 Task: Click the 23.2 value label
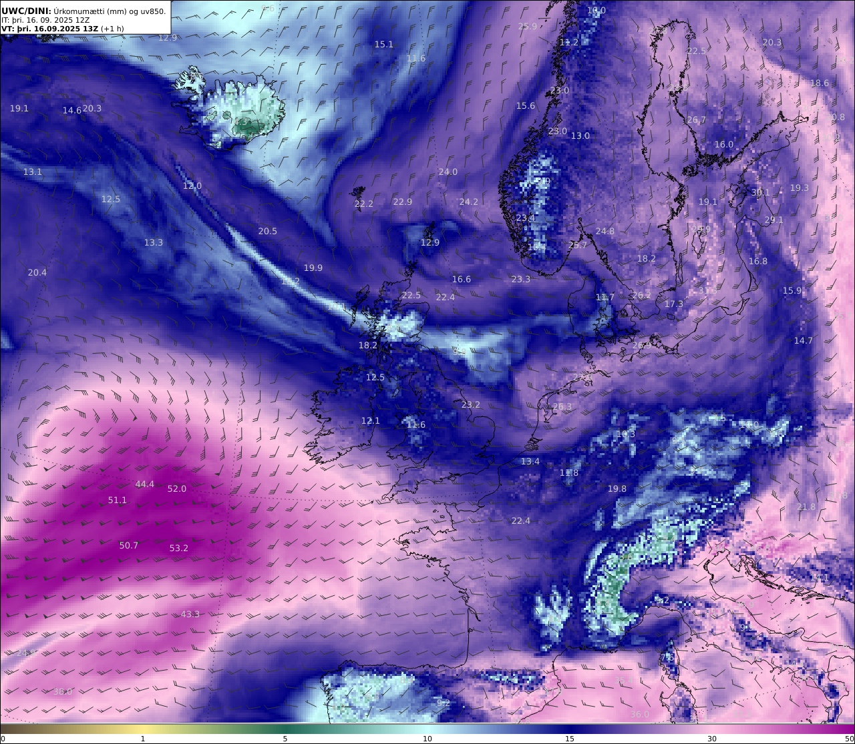[x=470, y=404]
